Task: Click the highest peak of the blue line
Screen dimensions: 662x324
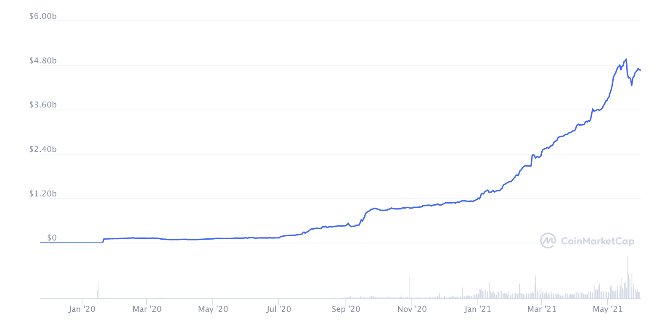Action: coord(626,60)
